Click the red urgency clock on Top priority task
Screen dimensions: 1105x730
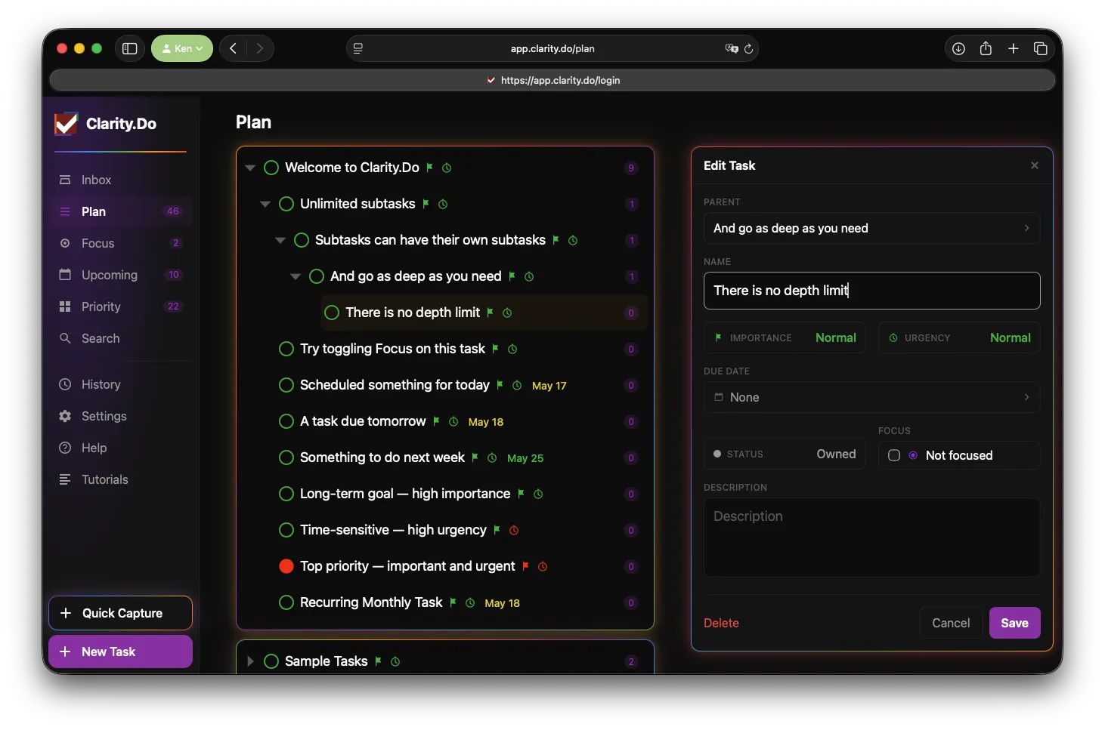click(x=543, y=566)
